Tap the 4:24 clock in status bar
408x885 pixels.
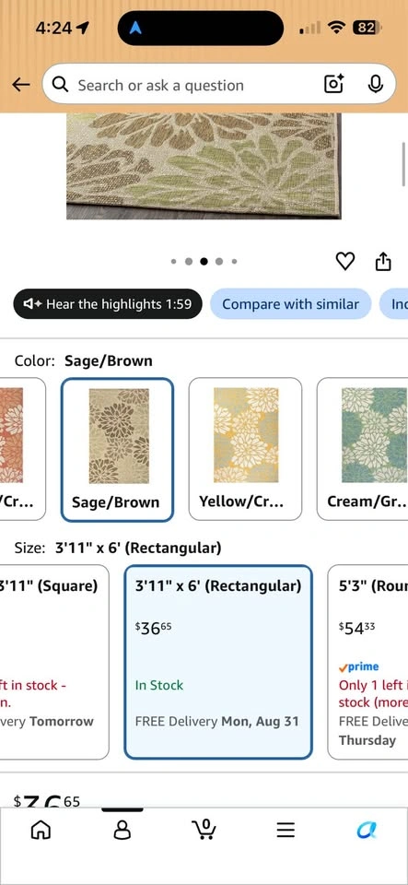53,28
